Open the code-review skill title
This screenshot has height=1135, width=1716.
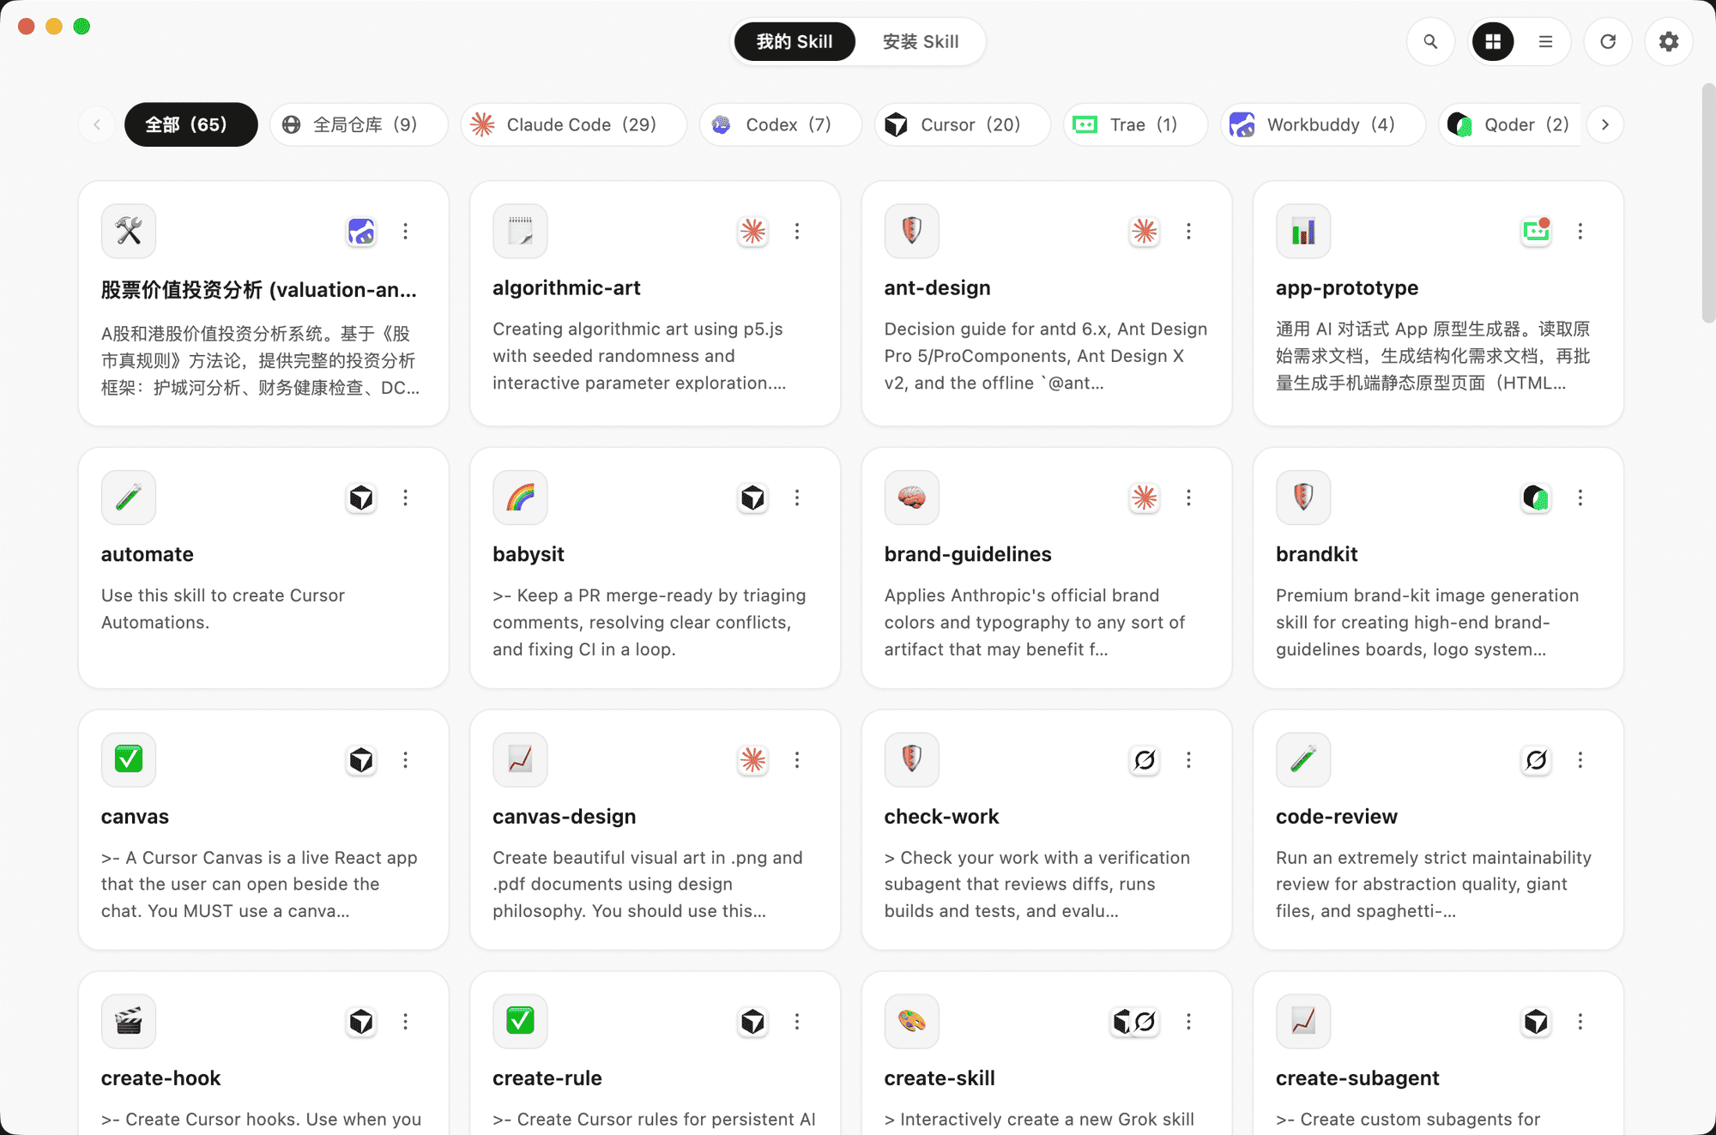point(1336,817)
